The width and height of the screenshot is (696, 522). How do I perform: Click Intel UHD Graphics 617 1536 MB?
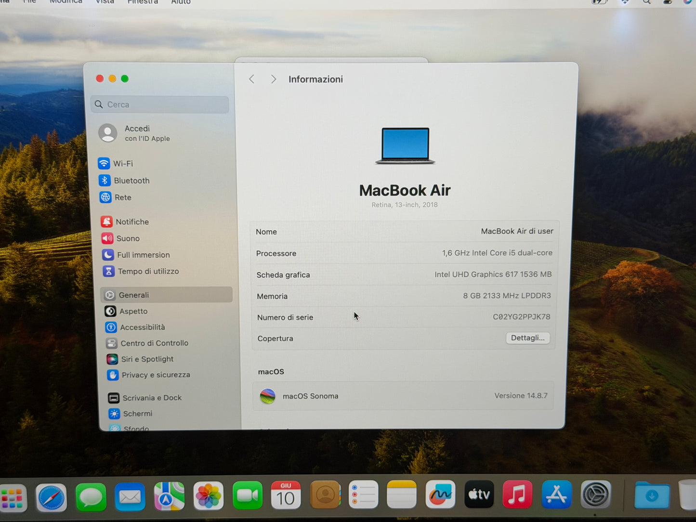(493, 274)
